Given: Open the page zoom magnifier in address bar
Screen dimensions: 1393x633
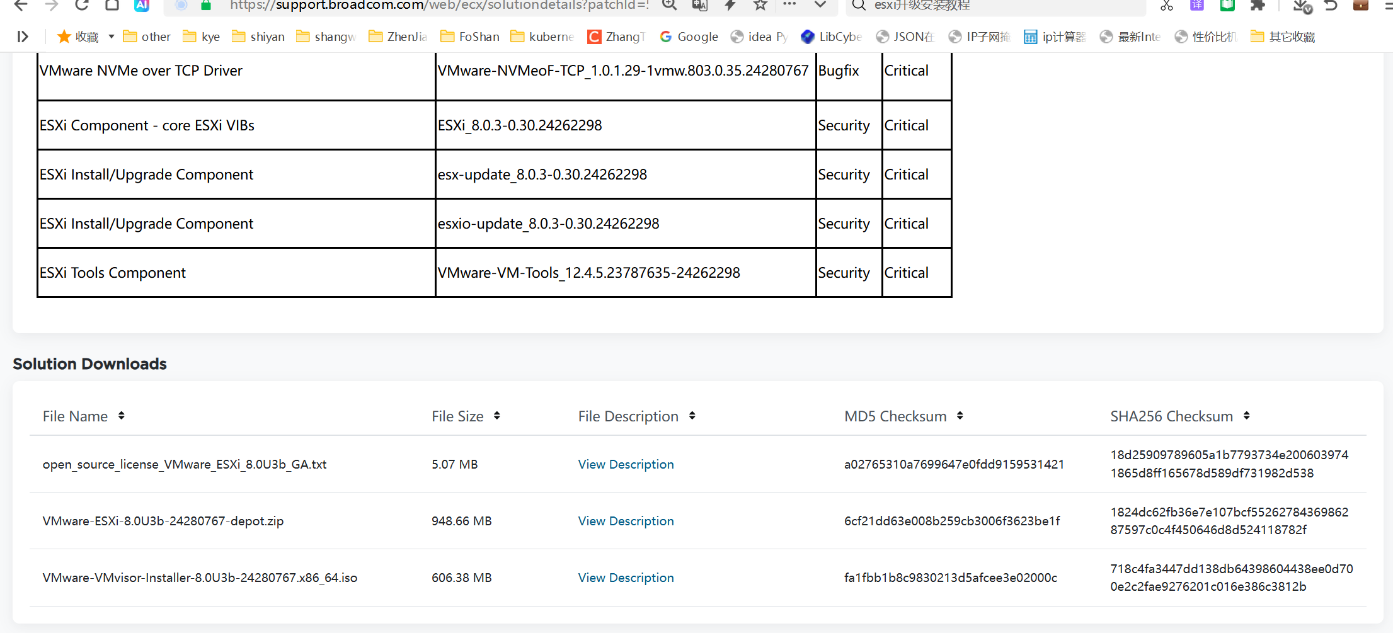Looking at the screenshot, I should pyautogui.click(x=669, y=5).
